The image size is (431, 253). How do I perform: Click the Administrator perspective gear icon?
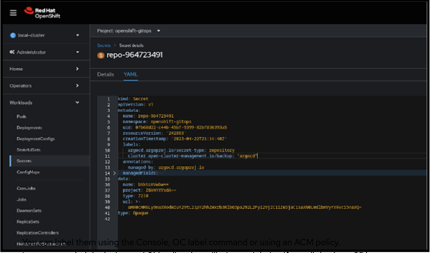pyautogui.click(x=12, y=52)
